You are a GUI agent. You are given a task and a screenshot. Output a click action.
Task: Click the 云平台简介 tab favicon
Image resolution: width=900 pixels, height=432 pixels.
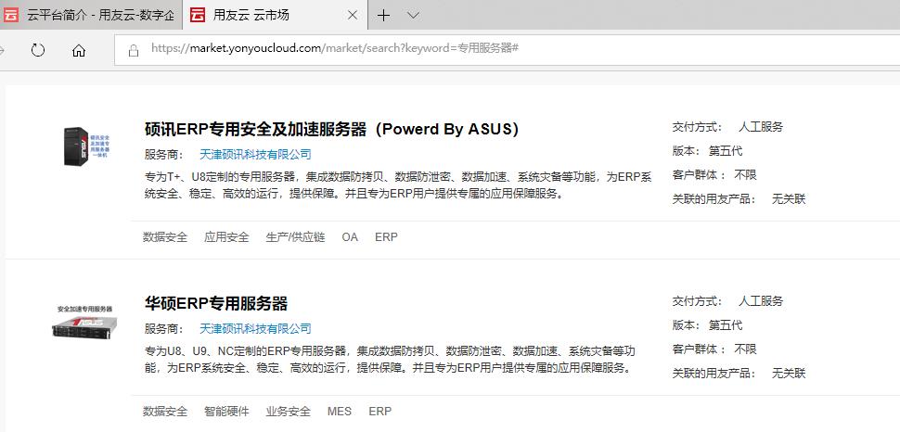click(11, 16)
